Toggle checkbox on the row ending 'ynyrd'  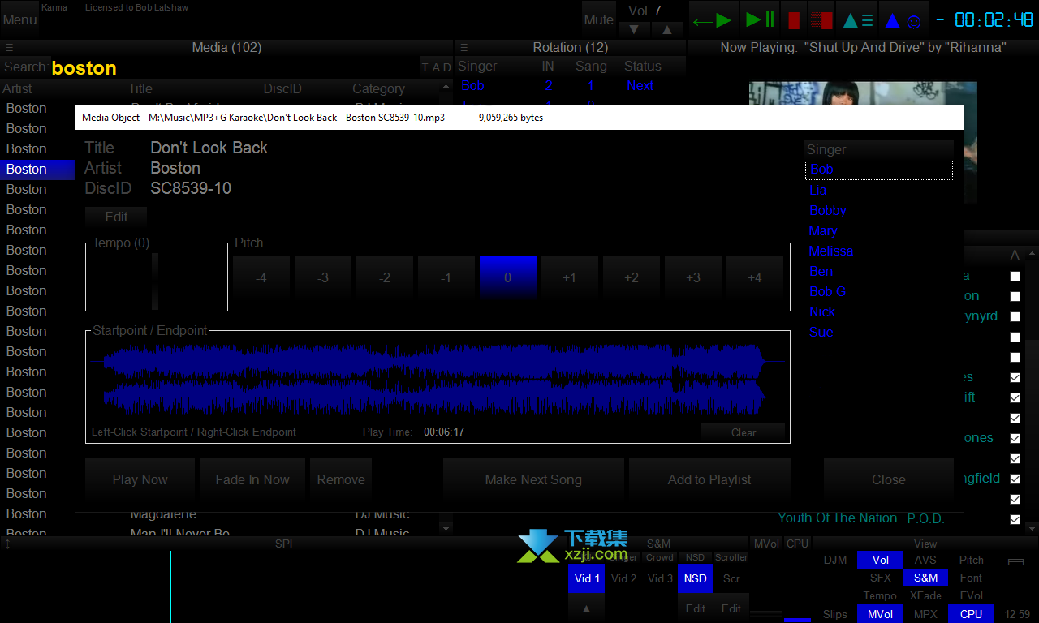coord(1015,316)
